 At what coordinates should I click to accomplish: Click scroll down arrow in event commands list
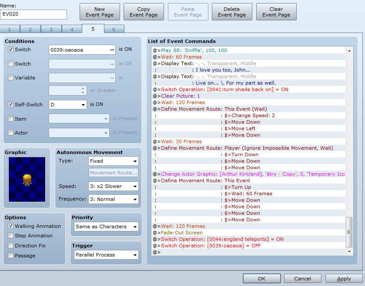click(x=349, y=251)
